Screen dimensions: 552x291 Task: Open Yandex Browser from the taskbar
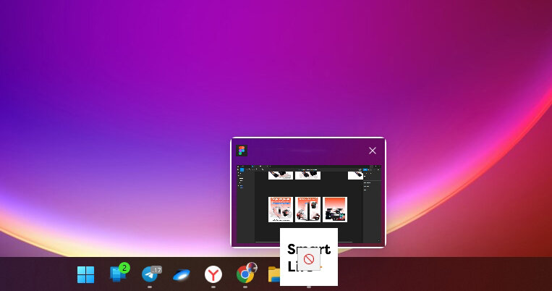[213, 274]
